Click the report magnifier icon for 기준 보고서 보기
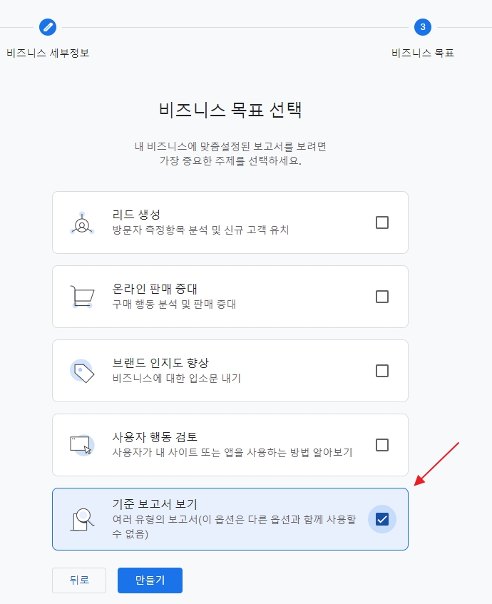492x604 pixels. pos(82,519)
